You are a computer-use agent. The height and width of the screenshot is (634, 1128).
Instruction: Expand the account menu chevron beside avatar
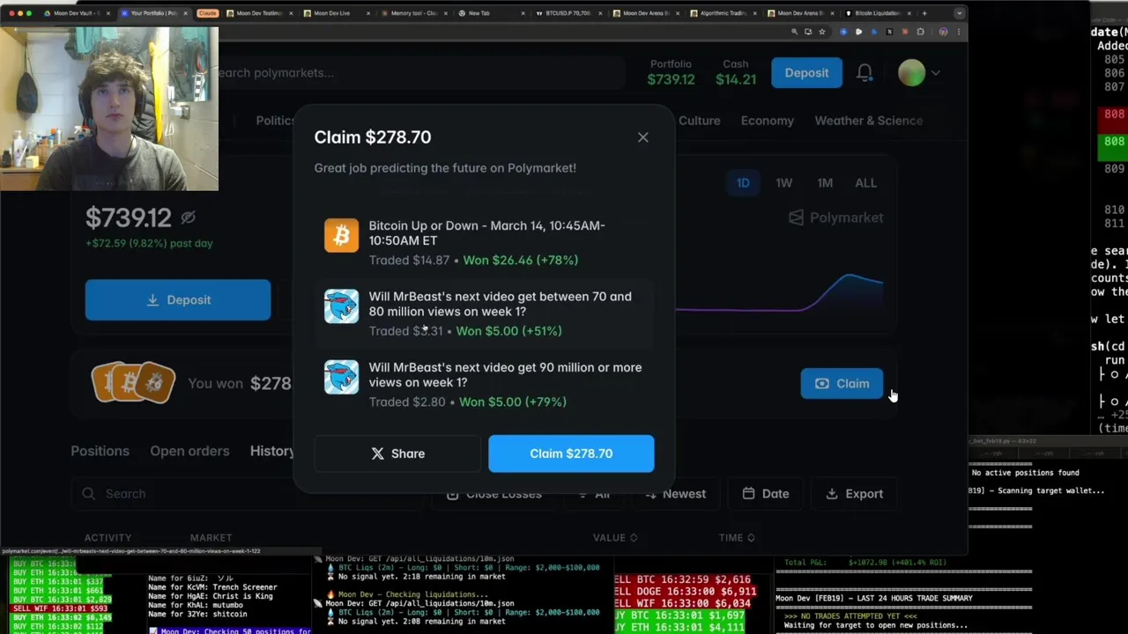tap(936, 74)
